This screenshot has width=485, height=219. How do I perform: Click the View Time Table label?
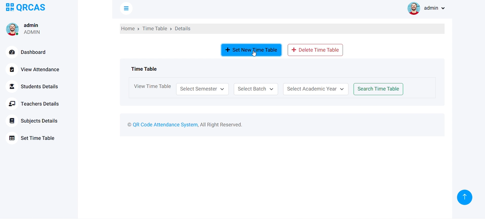153,86
